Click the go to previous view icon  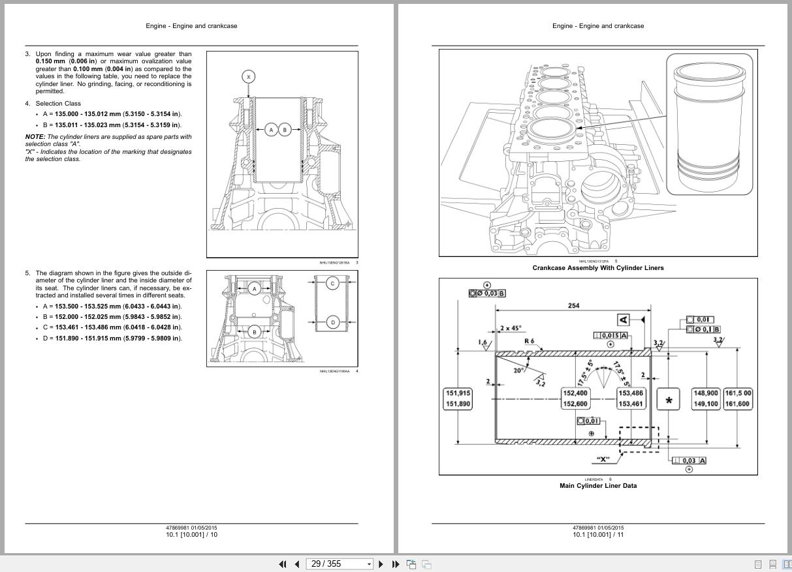[411, 564]
